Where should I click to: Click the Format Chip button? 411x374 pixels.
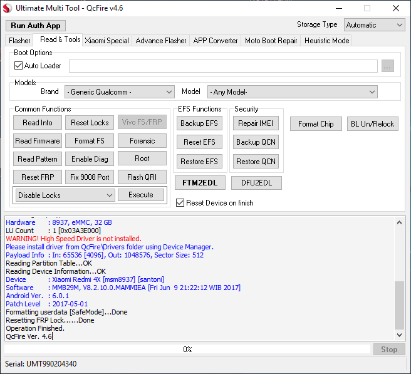point(316,123)
